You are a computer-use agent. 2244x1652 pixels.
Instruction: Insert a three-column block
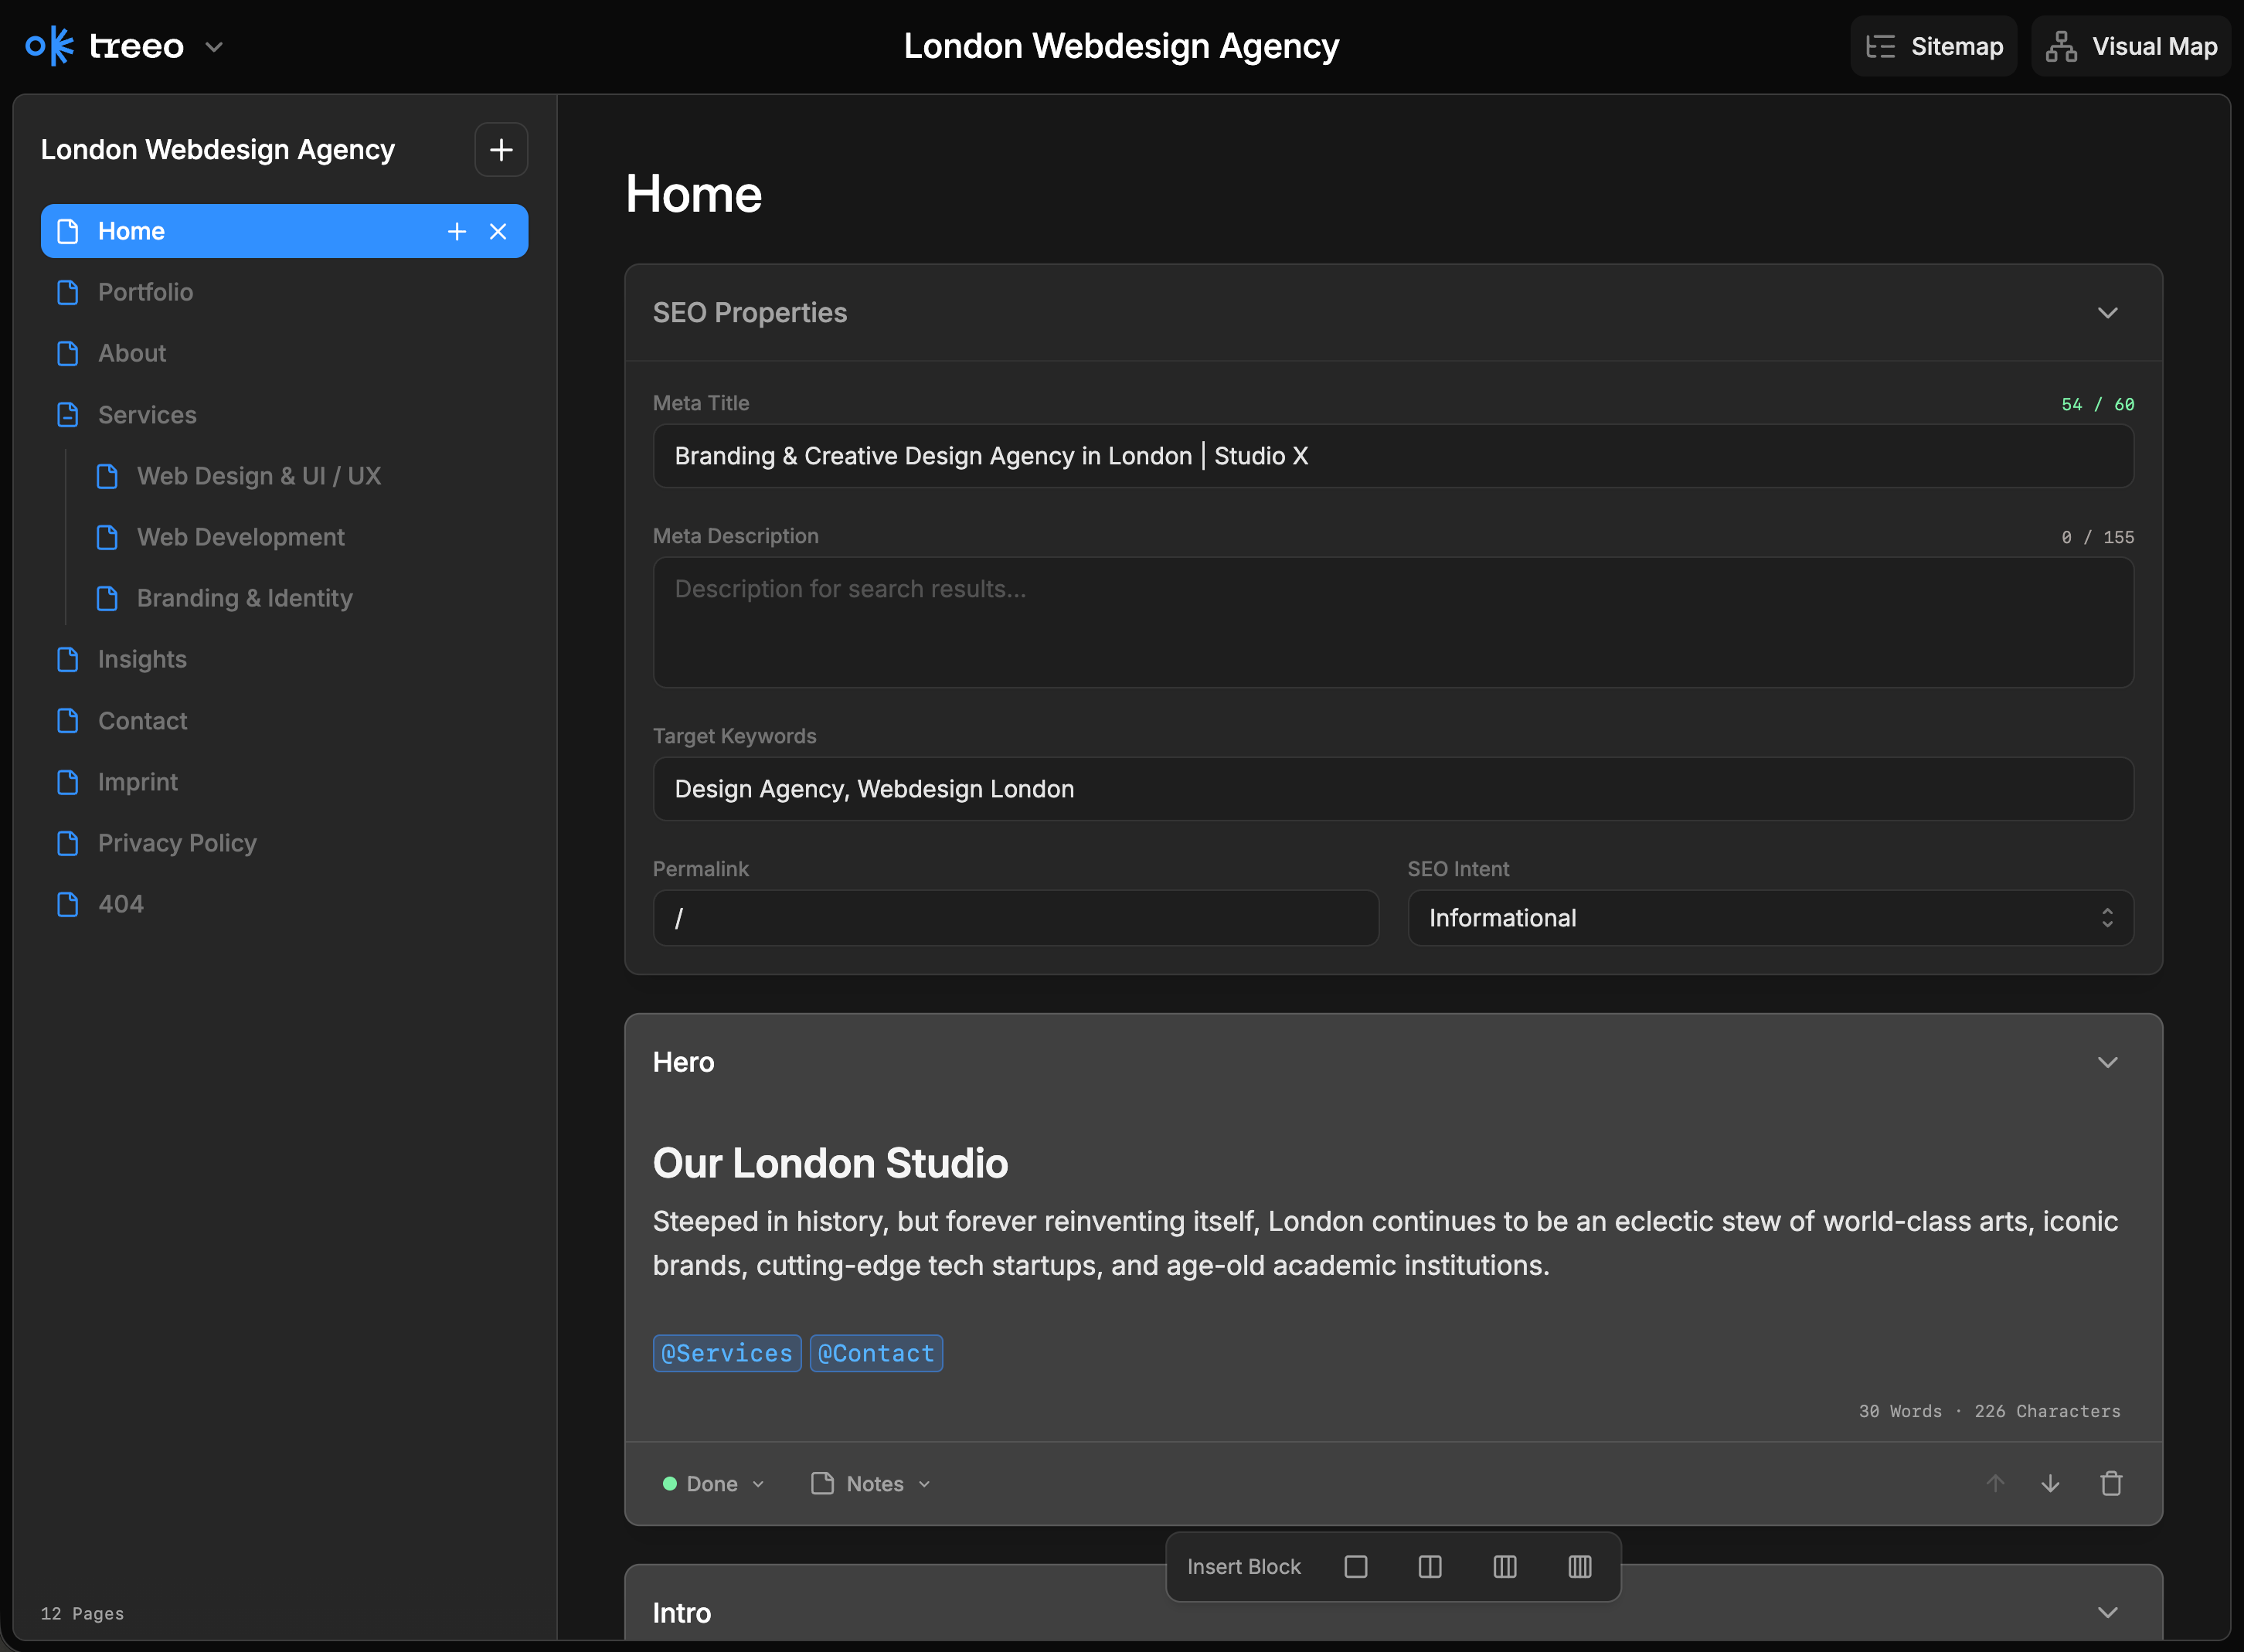[x=1504, y=1566]
